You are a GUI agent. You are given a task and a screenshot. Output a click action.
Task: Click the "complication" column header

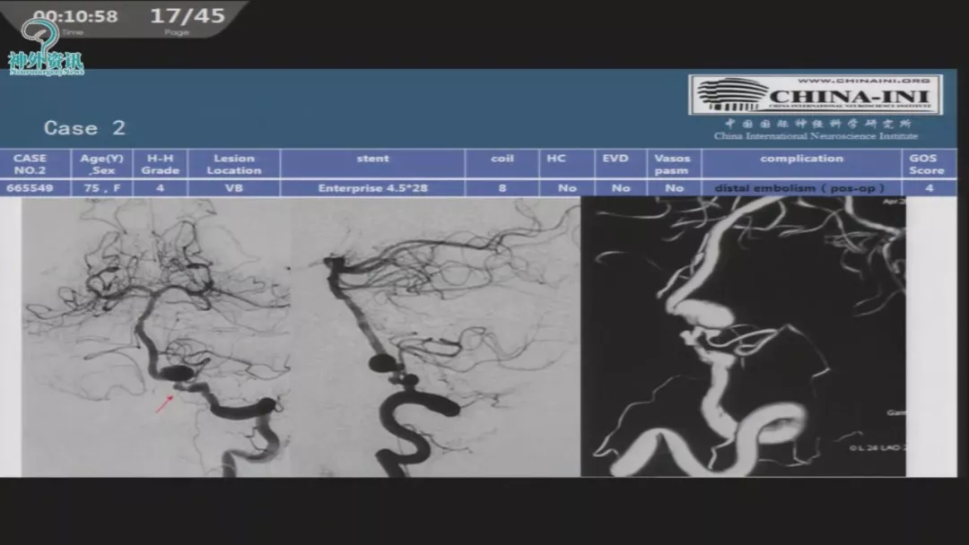click(801, 164)
